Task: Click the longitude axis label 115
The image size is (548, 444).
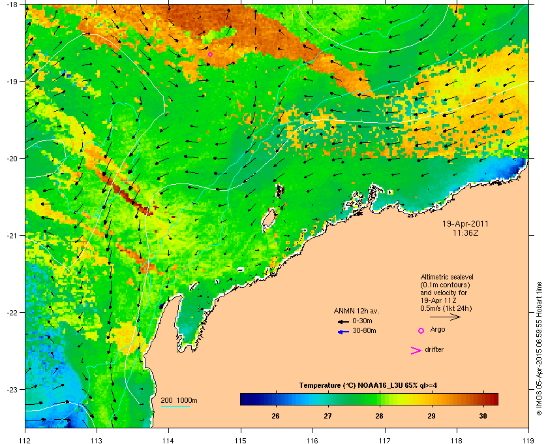Action: (241, 441)
